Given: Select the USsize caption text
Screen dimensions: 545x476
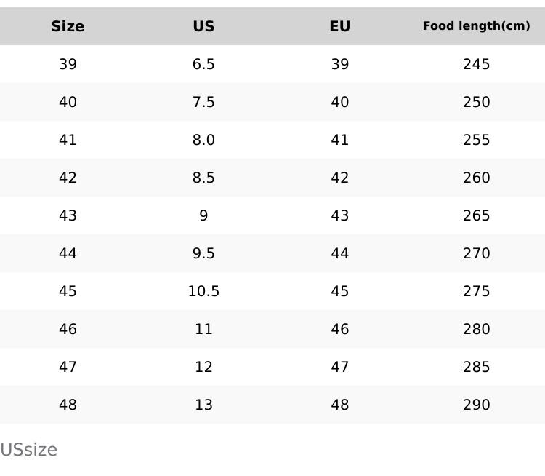Looking at the screenshot, I should [29, 450].
